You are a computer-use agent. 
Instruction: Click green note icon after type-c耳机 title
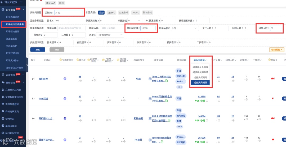click(167, 100)
